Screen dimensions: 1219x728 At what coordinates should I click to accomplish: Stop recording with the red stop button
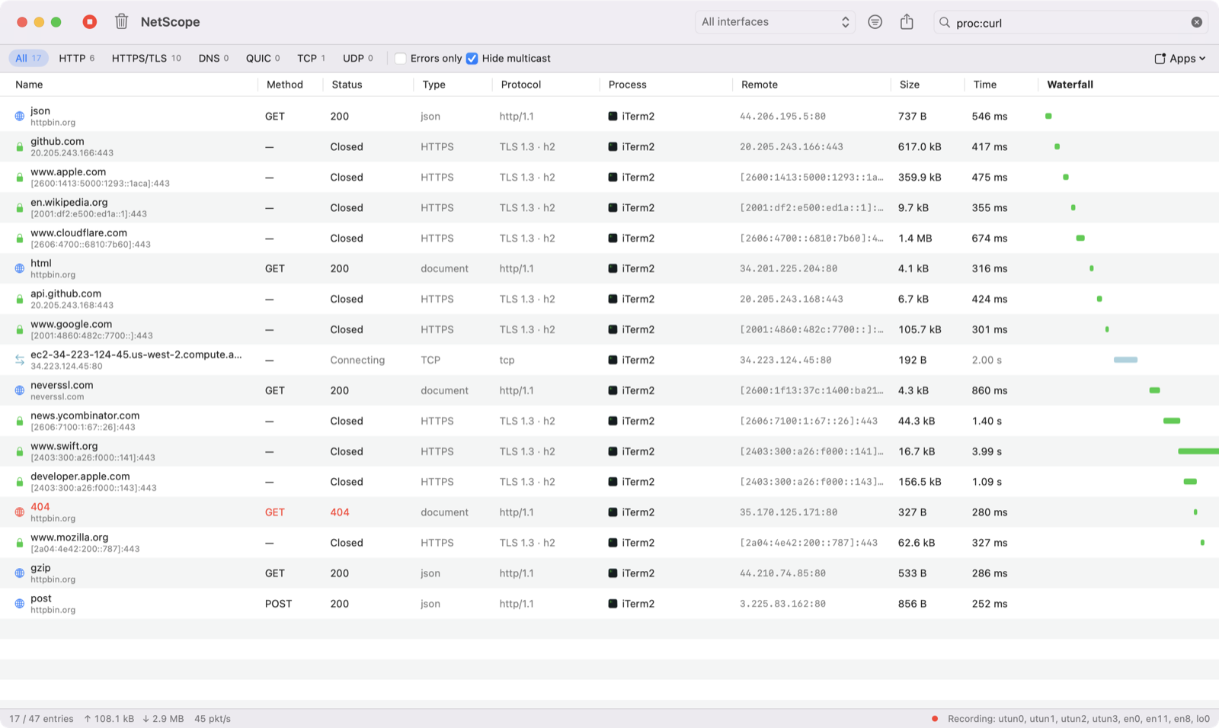[x=90, y=22]
